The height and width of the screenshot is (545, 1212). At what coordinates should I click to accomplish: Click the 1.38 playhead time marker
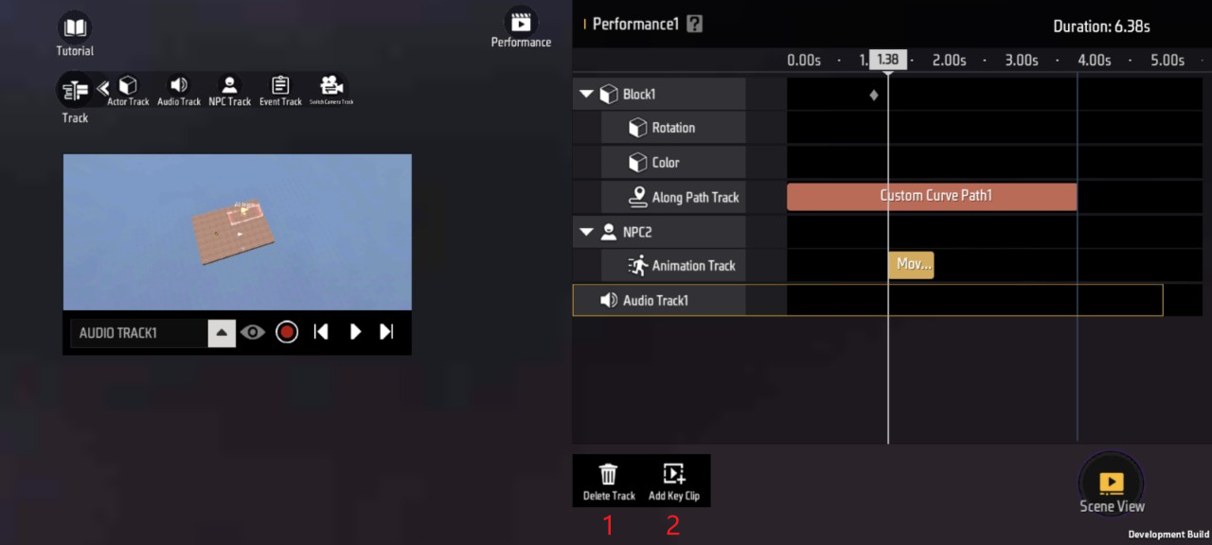pos(887,60)
